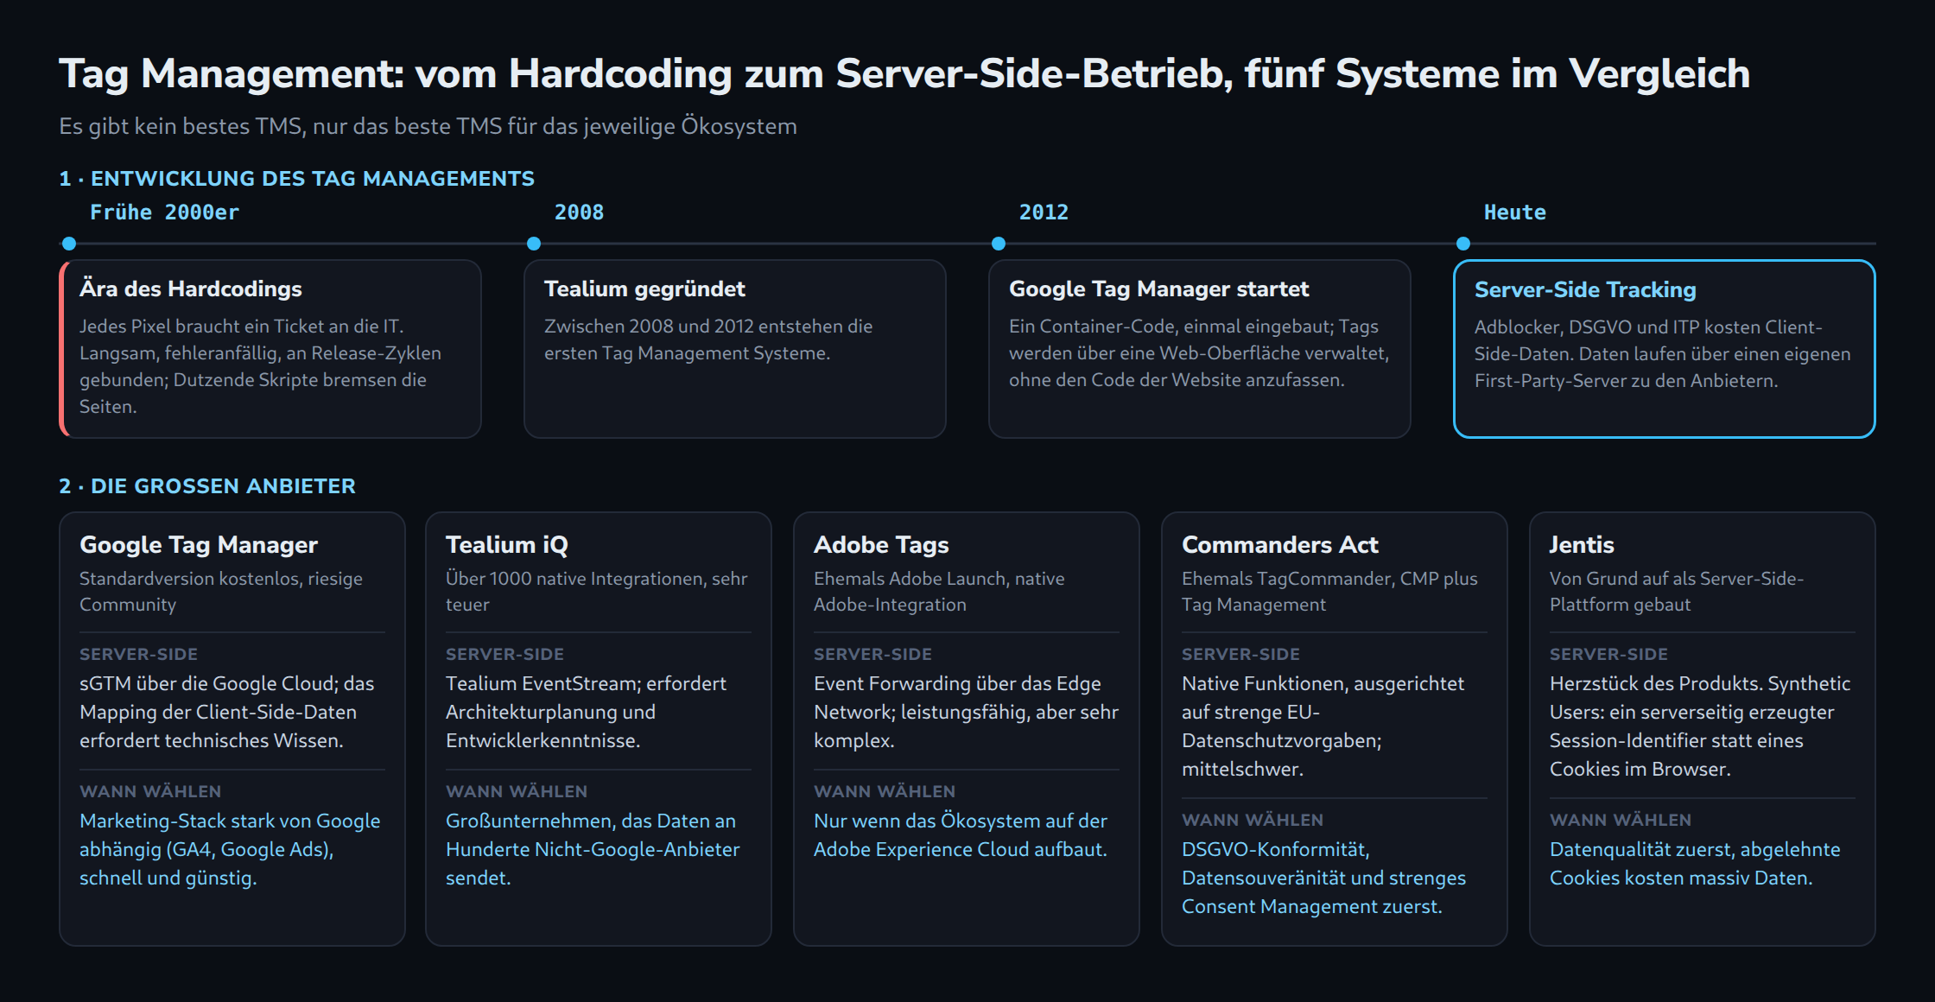This screenshot has width=1935, height=1002.
Task: Click 'Jedes Pixel braucht ein Ticket an die IT' text
Action: tap(242, 327)
